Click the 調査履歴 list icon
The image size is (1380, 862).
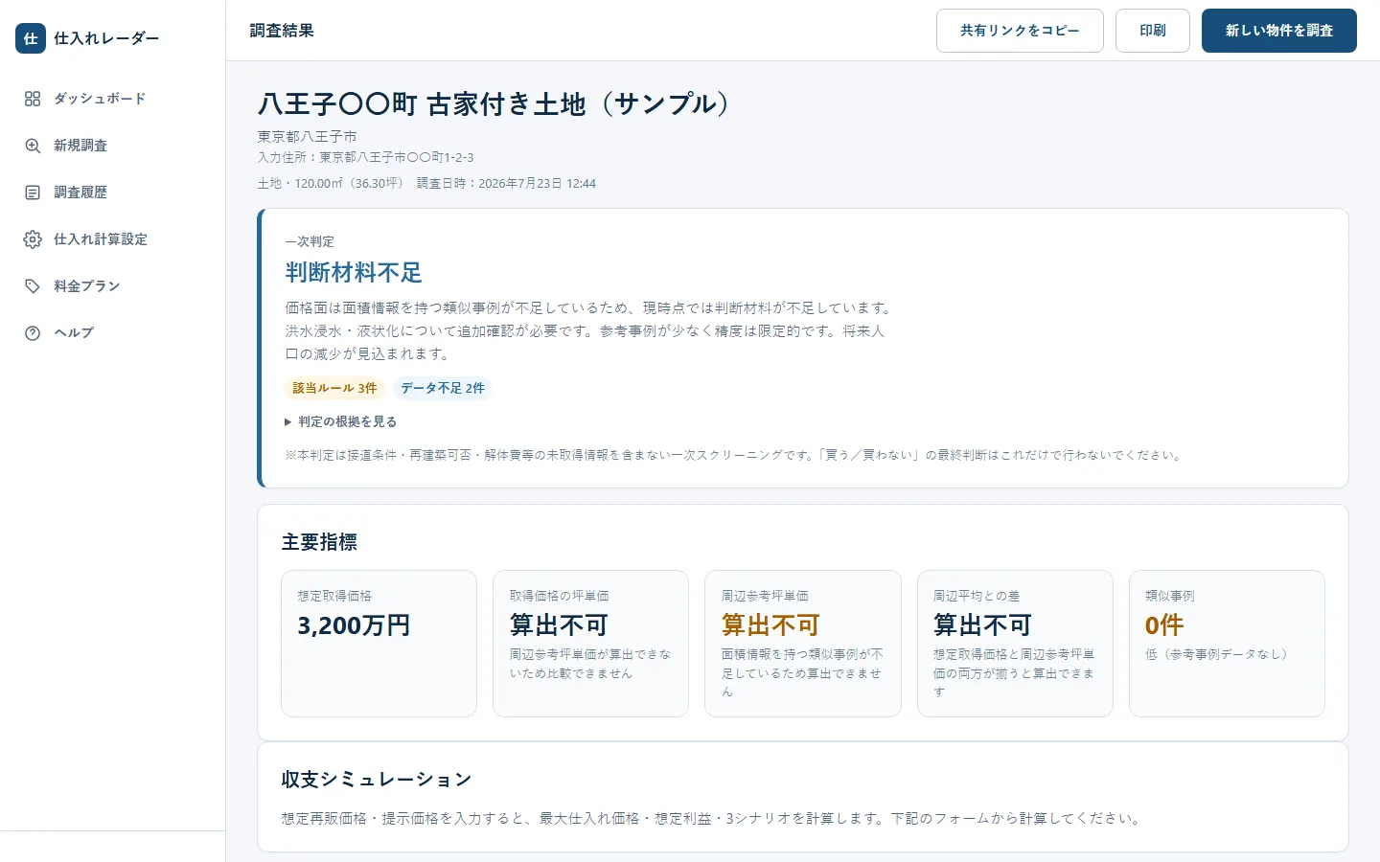(x=33, y=193)
